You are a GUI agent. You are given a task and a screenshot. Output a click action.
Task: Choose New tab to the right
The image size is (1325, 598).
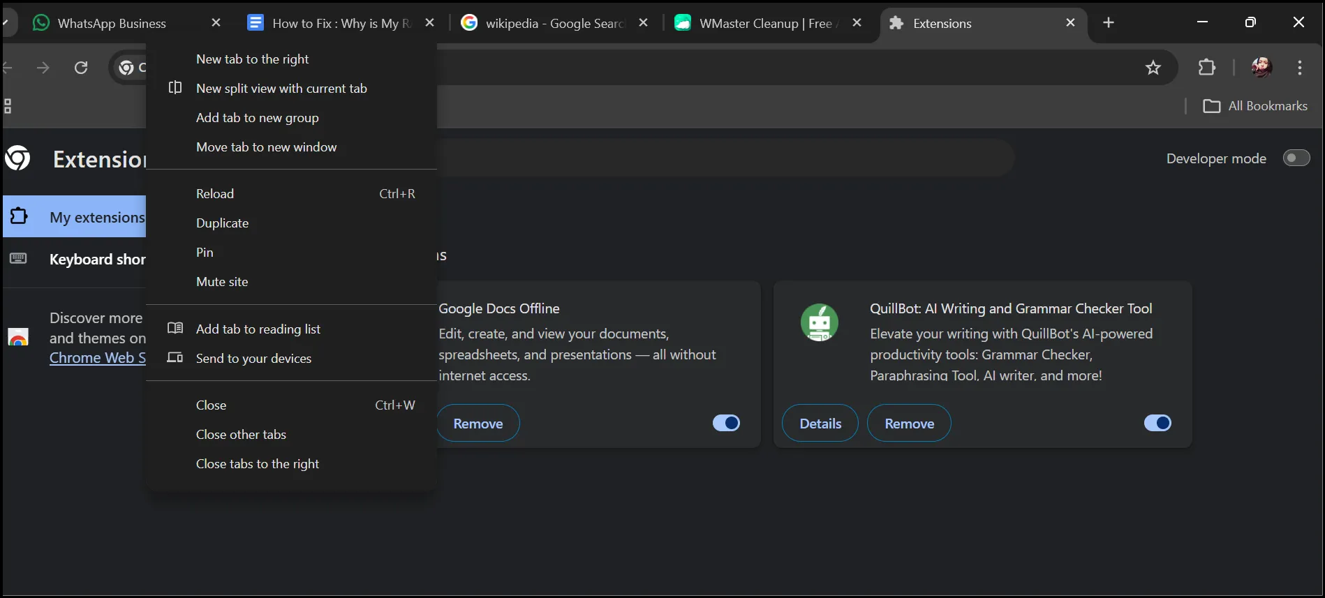[292, 59]
